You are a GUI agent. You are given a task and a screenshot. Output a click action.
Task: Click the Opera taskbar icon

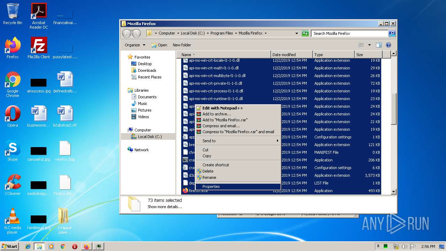(75, 246)
